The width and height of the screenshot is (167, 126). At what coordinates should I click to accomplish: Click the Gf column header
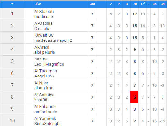[143, 4]
